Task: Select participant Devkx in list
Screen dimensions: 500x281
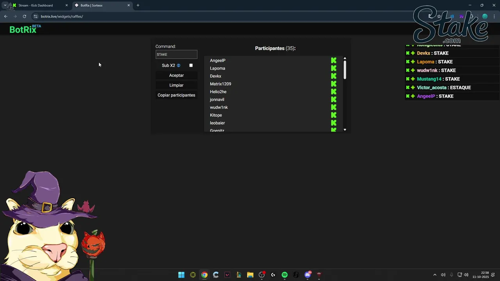Action: pyautogui.click(x=215, y=76)
